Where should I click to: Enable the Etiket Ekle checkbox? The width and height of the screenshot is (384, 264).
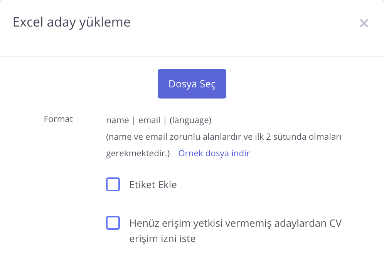point(113,185)
